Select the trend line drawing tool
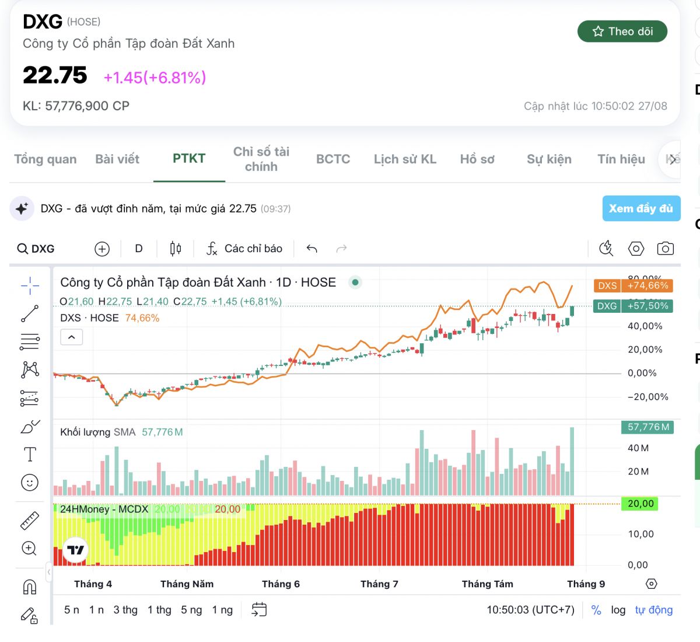This screenshot has height=642, width=700. tap(30, 313)
